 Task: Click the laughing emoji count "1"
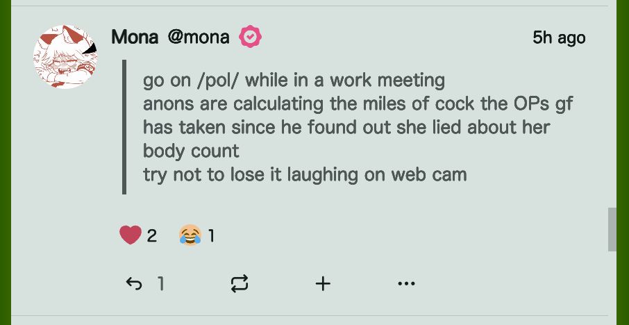point(211,236)
